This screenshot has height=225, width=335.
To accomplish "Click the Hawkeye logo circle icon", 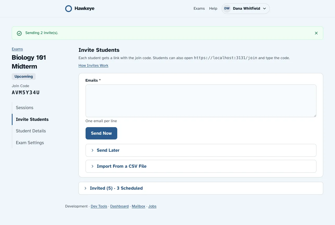I will click(x=69, y=9).
